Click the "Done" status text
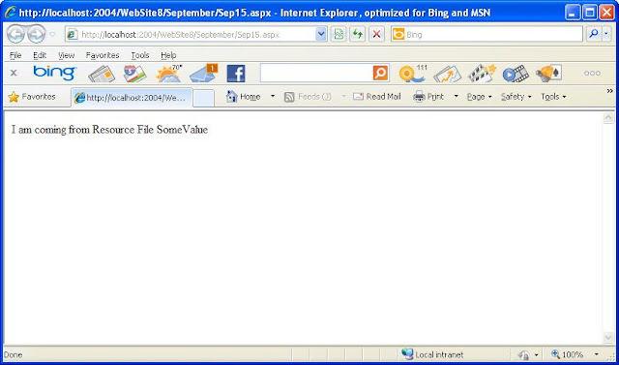This screenshot has height=365, width=619. pyautogui.click(x=13, y=354)
